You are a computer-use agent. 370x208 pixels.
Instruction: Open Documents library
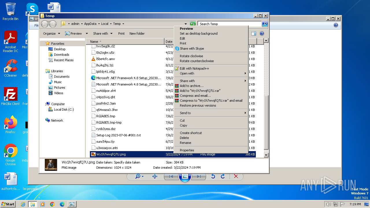tap(62, 77)
